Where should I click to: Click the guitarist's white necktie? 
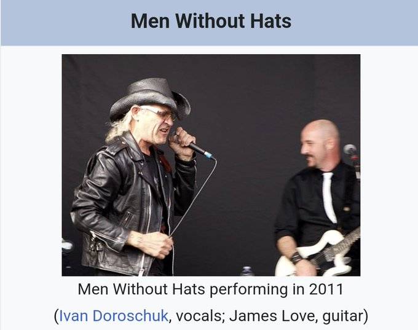329,197
